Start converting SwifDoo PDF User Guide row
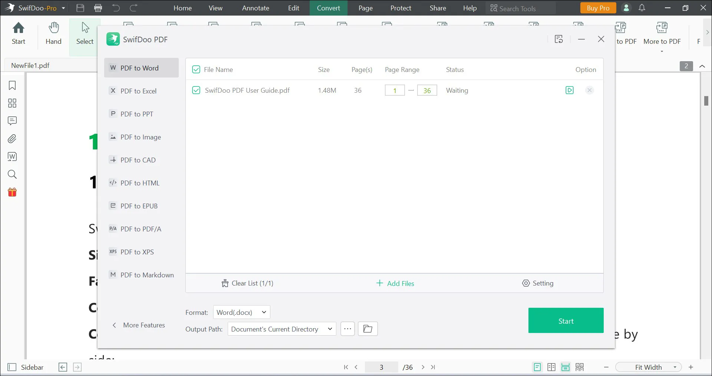 (x=570, y=90)
